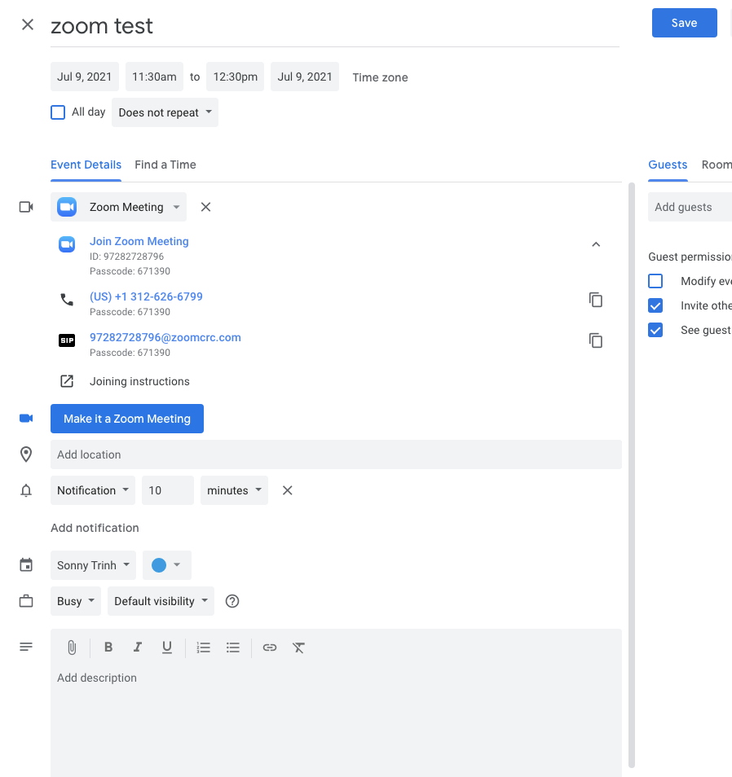This screenshot has width=732, height=777.
Task: Click the Save button
Action: pos(684,23)
